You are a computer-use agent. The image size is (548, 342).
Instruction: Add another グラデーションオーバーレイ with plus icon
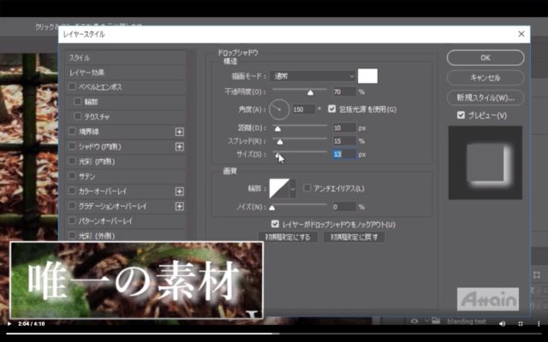[x=179, y=206]
